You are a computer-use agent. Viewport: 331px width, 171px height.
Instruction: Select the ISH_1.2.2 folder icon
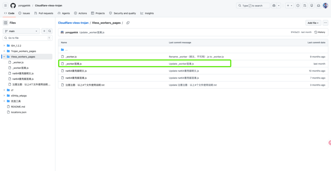pos(8,46)
